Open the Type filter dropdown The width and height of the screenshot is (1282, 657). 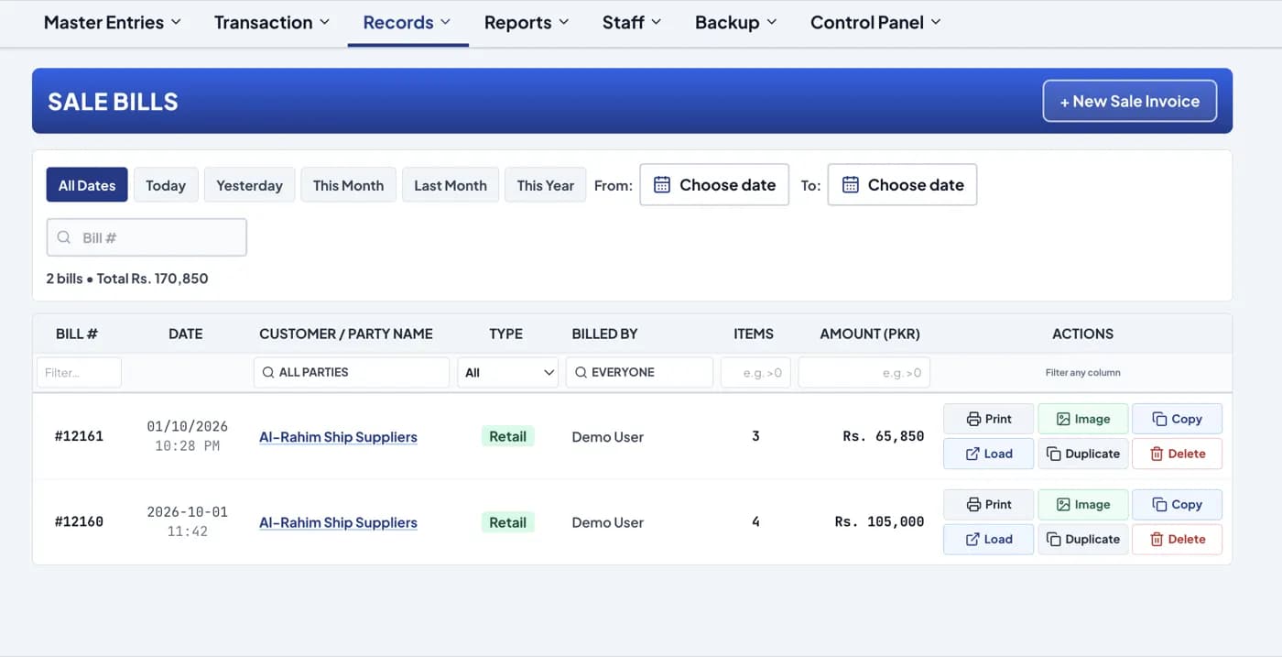pyautogui.click(x=508, y=372)
